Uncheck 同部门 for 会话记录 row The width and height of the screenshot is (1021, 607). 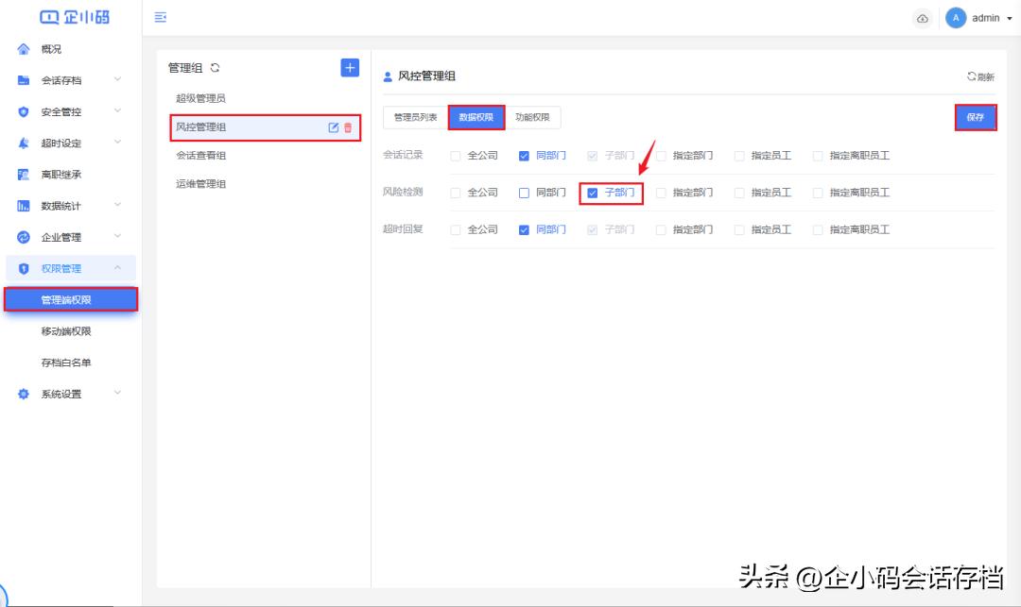click(x=523, y=155)
